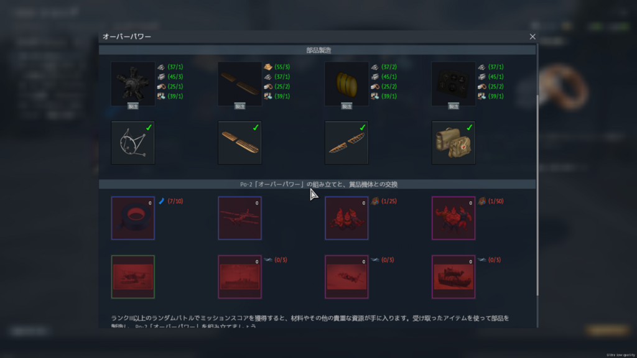Select the yellow fuel tanks part
Screen dimensions: 637x358
point(346,81)
